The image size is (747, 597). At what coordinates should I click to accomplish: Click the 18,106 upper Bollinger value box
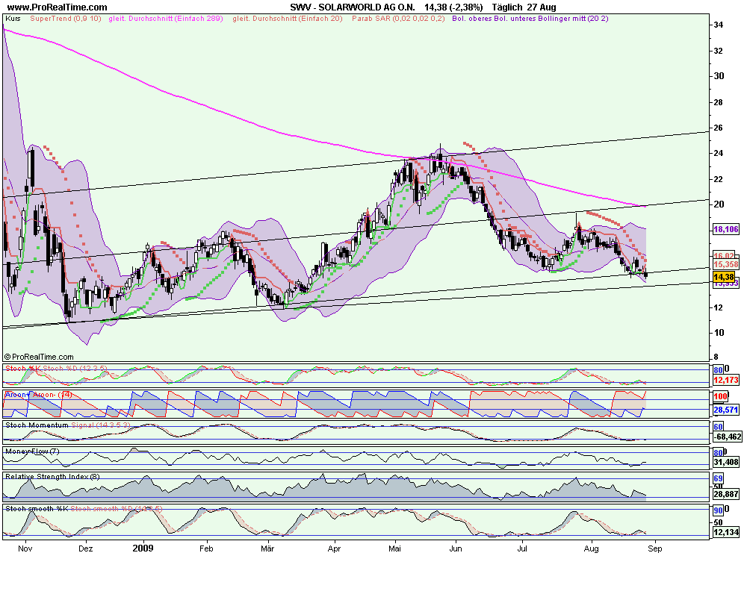(x=725, y=229)
